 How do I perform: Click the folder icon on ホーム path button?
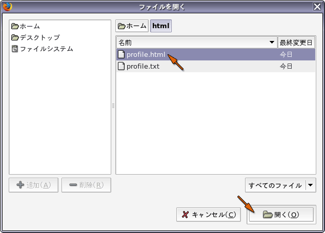click(x=121, y=26)
